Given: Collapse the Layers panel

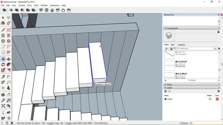Looking at the screenshot, I should pyautogui.click(x=165, y=88).
